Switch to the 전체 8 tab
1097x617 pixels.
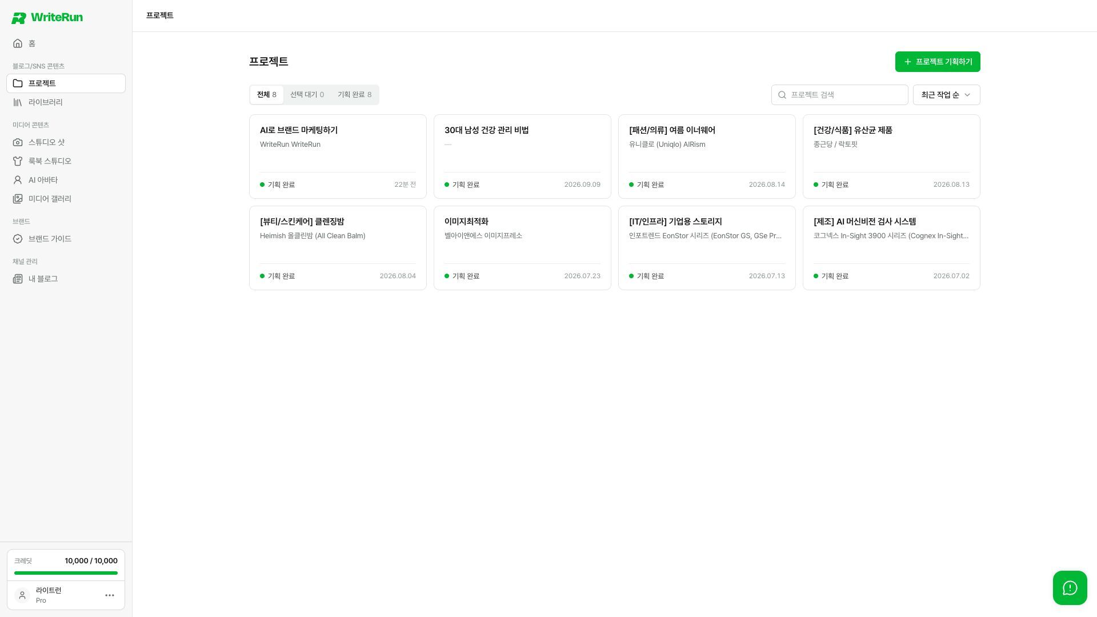(x=266, y=95)
